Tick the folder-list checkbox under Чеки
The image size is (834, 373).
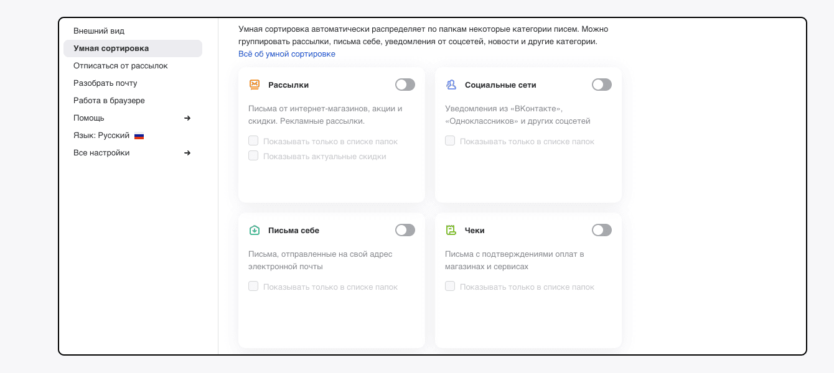point(450,287)
